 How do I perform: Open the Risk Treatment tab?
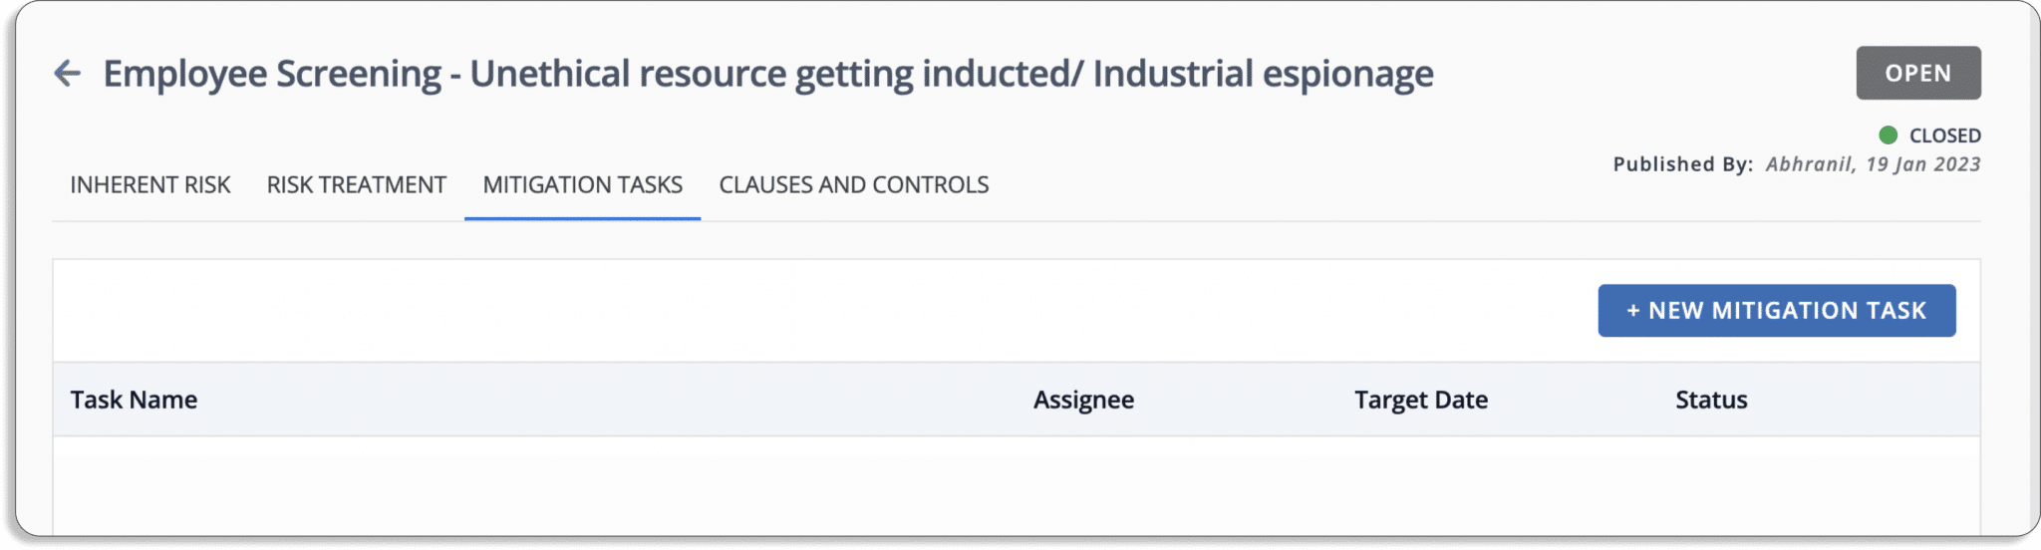click(356, 184)
